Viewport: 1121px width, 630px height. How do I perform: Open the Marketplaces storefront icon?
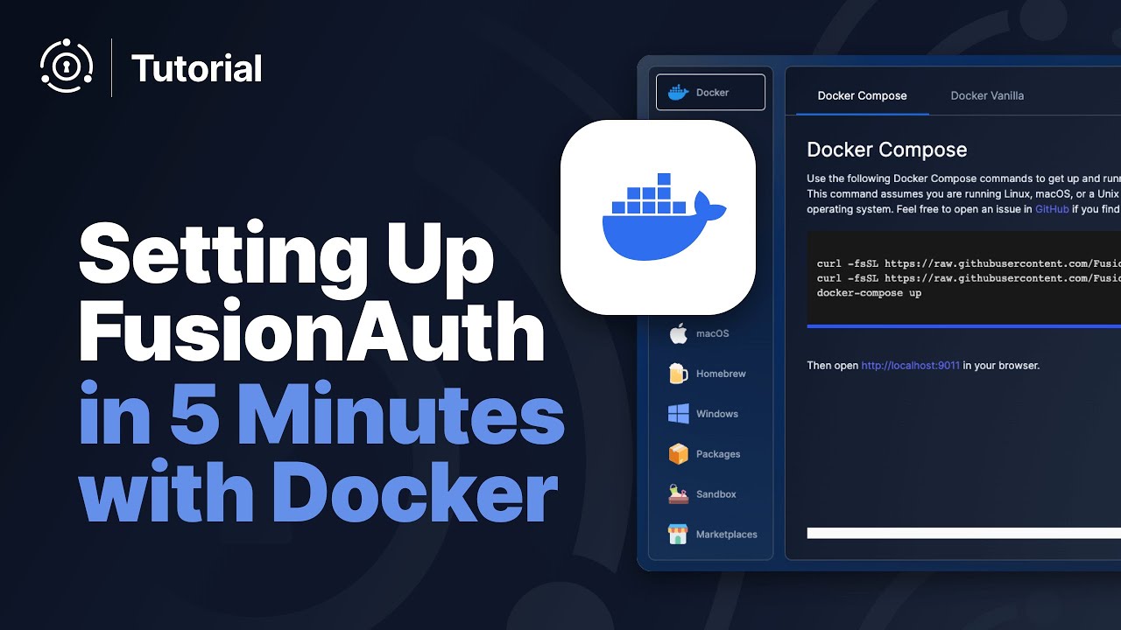click(678, 535)
